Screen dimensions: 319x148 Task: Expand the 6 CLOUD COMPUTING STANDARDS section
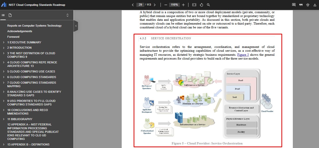[4, 77]
